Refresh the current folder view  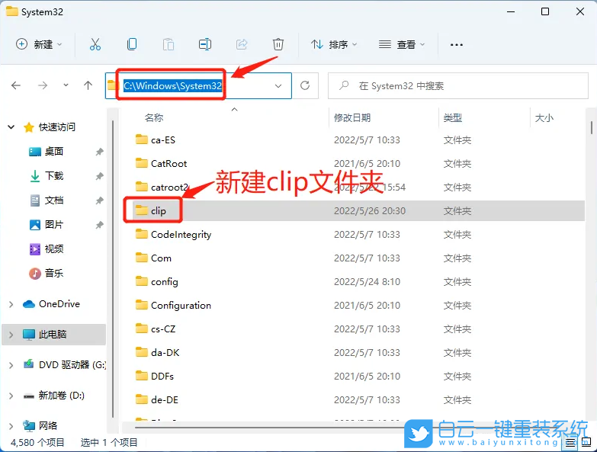pos(305,85)
